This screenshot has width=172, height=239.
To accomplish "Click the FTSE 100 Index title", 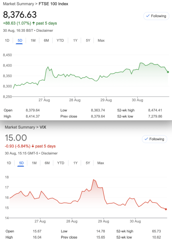I will click(x=53, y=4).
